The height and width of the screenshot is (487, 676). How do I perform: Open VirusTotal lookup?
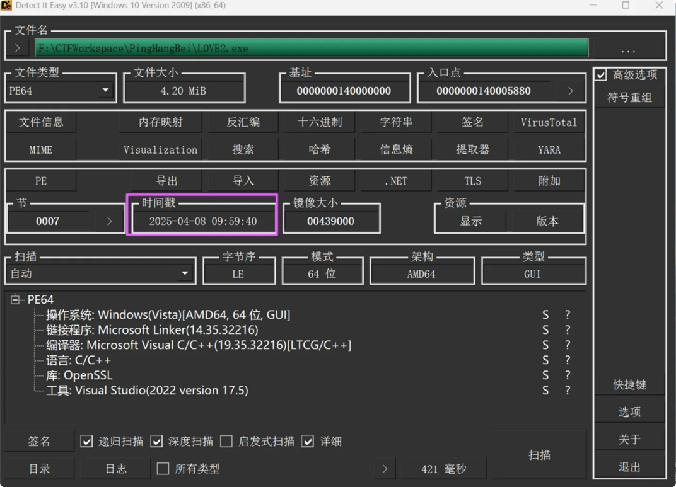pyautogui.click(x=549, y=122)
